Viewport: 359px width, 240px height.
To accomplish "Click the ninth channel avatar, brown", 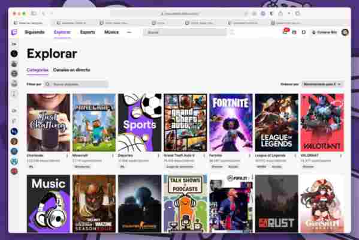I will [14, 142].
